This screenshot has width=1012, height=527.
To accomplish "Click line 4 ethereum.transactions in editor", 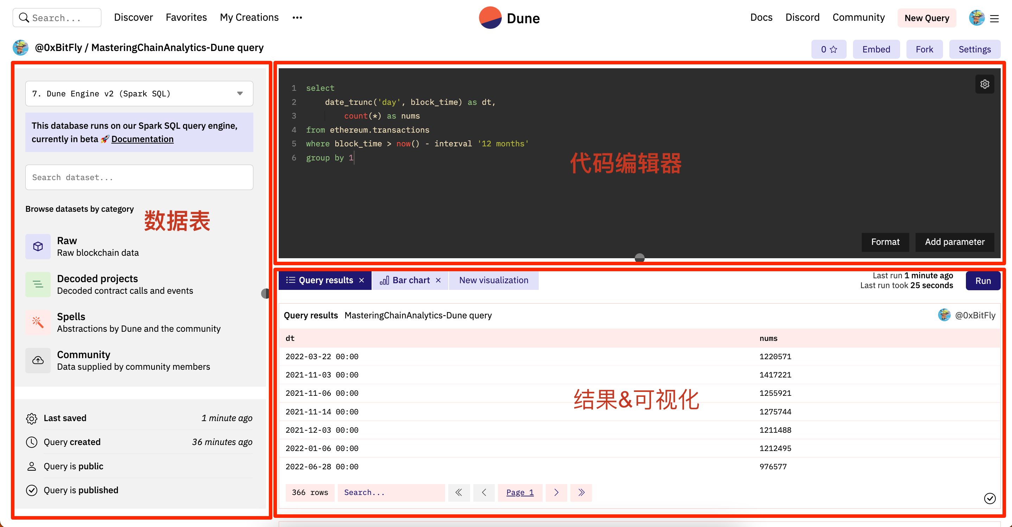I will pyautogui.click(x=379, y=130).
